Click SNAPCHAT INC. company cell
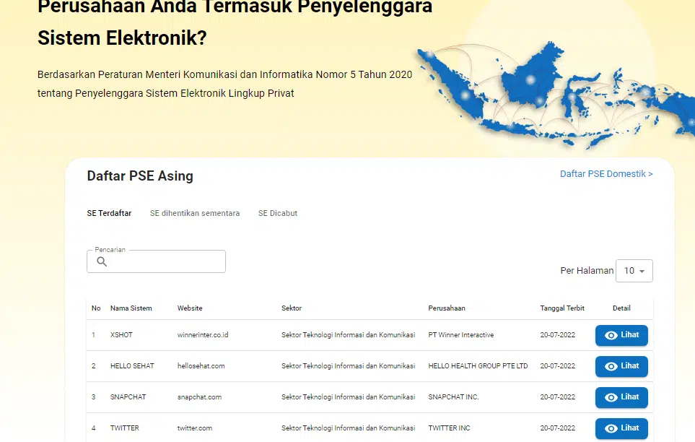Viewport: 695px width, 442px height. coord(453,397)
